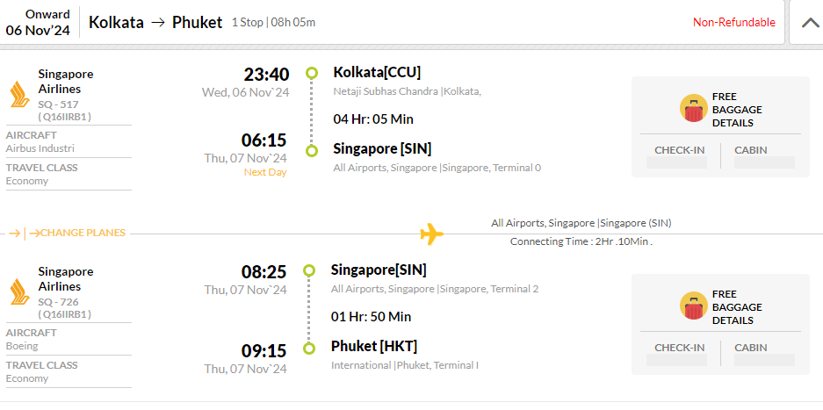Click the Singapore arrival timeline dot

point(312,151)
